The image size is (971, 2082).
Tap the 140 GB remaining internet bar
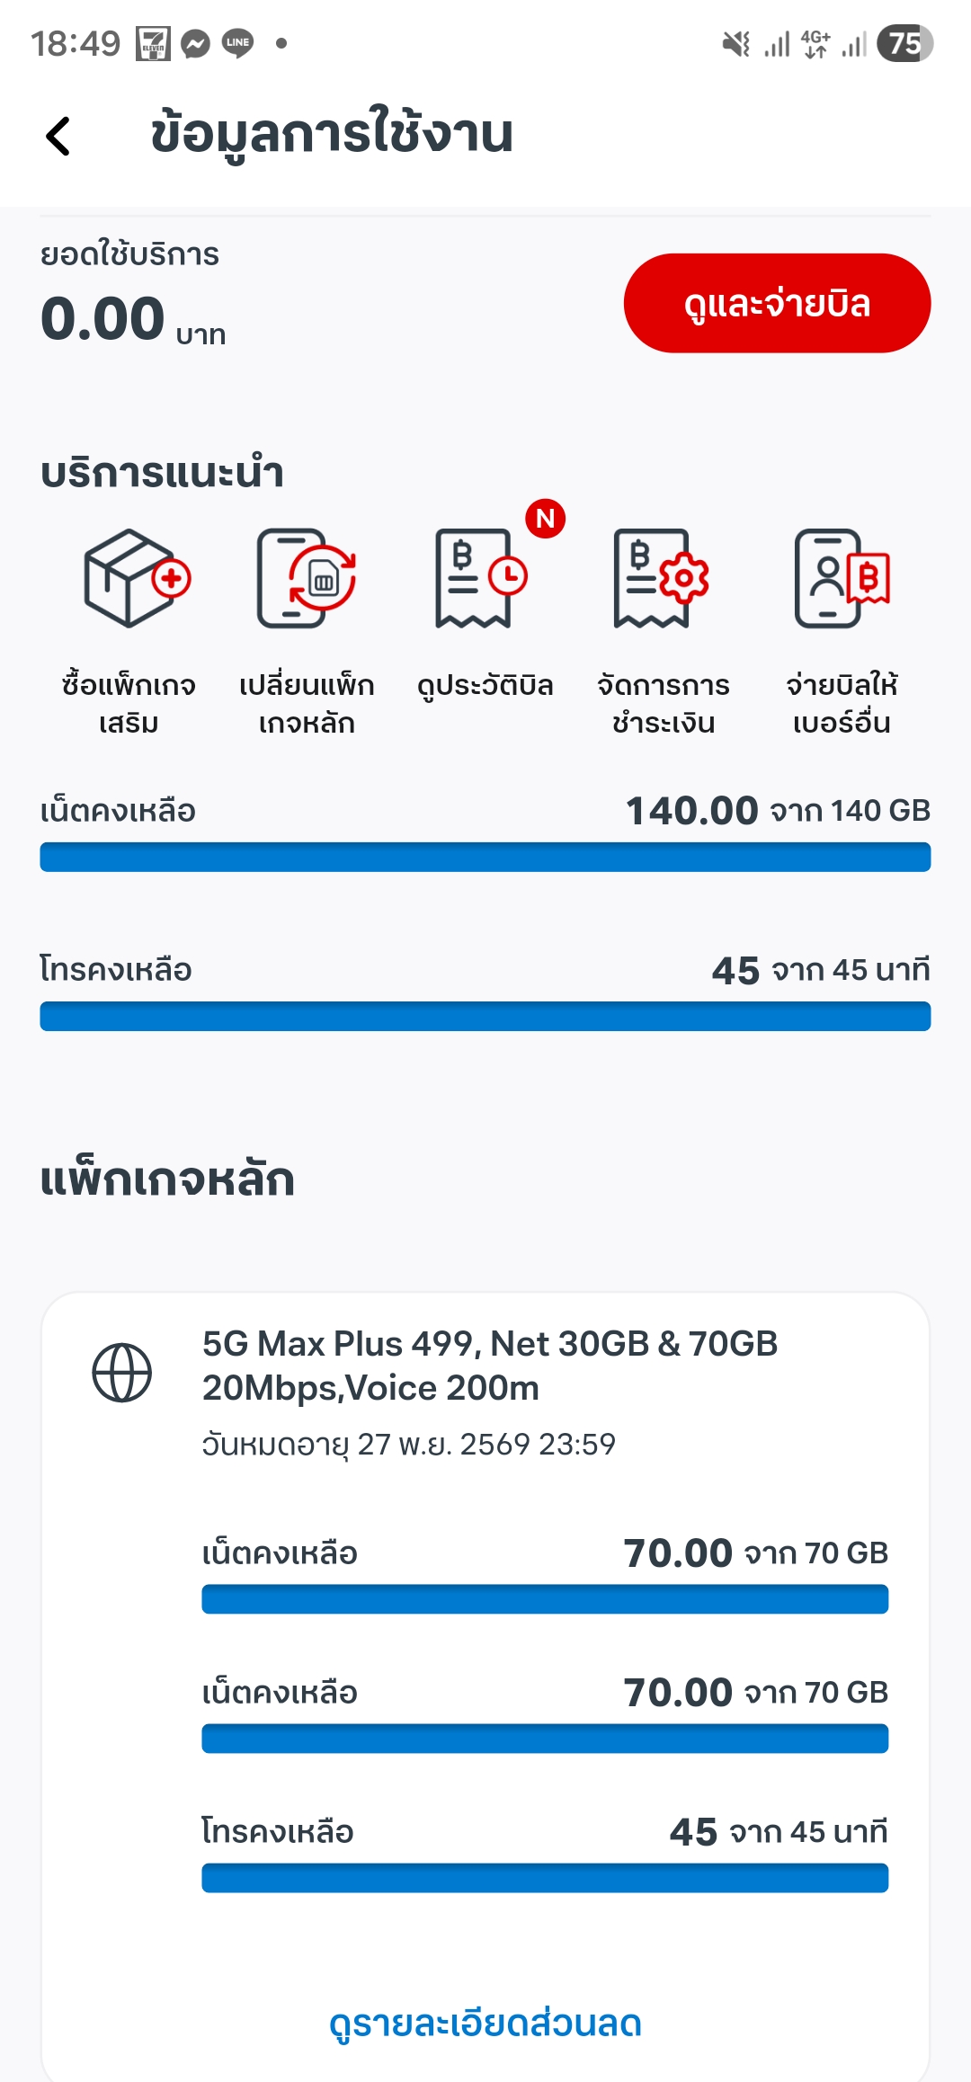tap(485, 857)
